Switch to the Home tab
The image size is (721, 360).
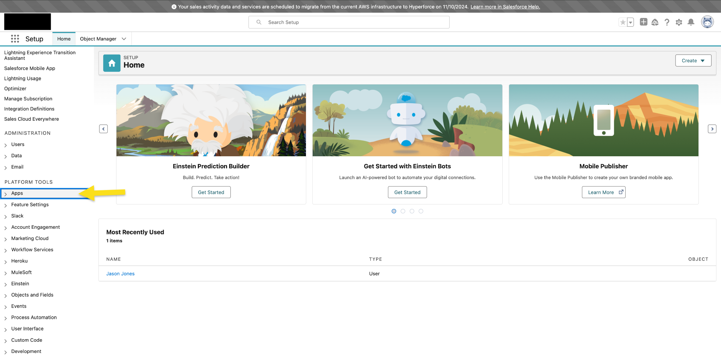(64, 39)
